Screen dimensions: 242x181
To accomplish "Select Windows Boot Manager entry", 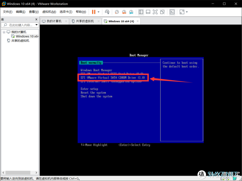I will tap(96, 70).
